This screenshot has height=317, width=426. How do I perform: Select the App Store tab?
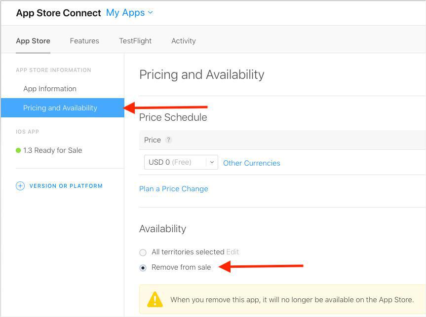click(33, 41)
